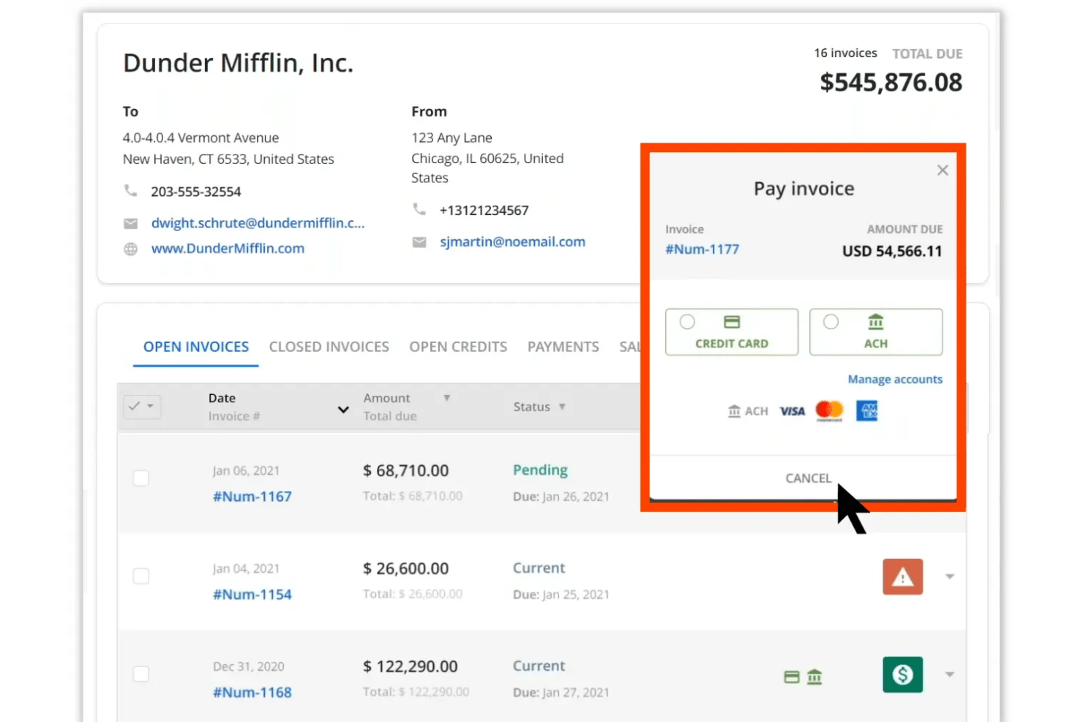Open the Status column filter arrow
Viewport: 1083px width, 722px height.
562,407
